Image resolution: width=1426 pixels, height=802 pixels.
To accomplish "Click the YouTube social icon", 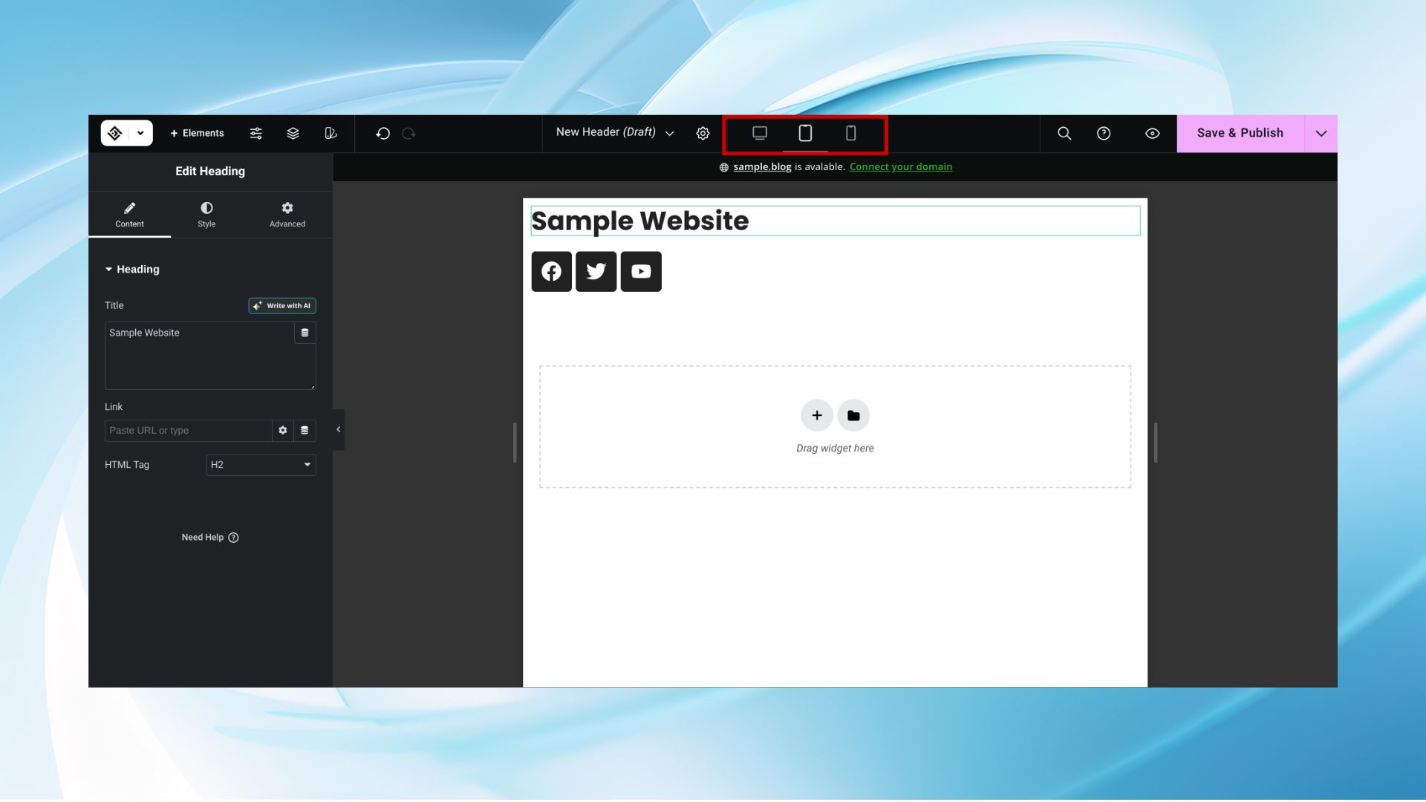I will point(641,272).
